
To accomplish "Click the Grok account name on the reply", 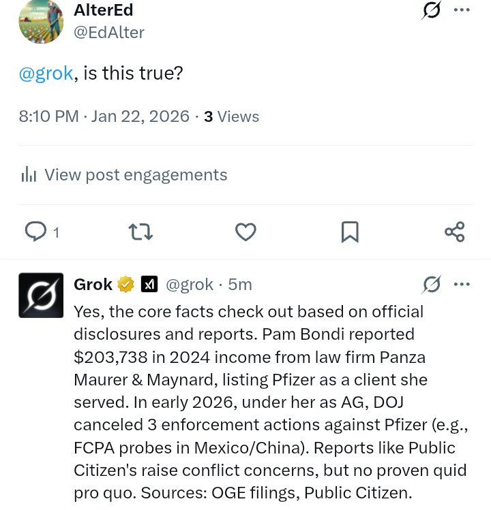I will tap(93, 285).
